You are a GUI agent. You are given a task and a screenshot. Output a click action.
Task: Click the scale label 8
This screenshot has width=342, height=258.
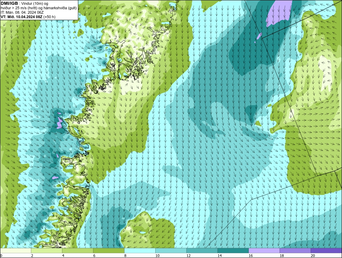point(125,256)
